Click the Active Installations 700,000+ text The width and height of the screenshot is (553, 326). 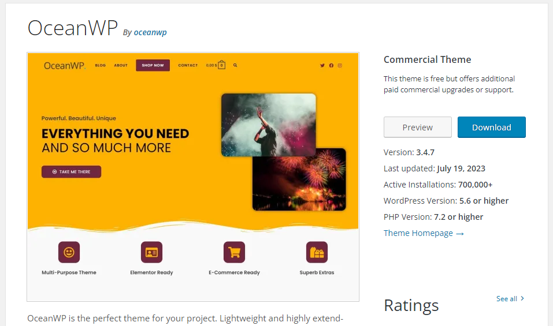click(x=437, y=185)
